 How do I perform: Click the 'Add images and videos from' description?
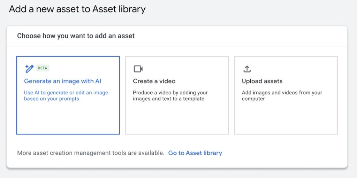point(282,96)
